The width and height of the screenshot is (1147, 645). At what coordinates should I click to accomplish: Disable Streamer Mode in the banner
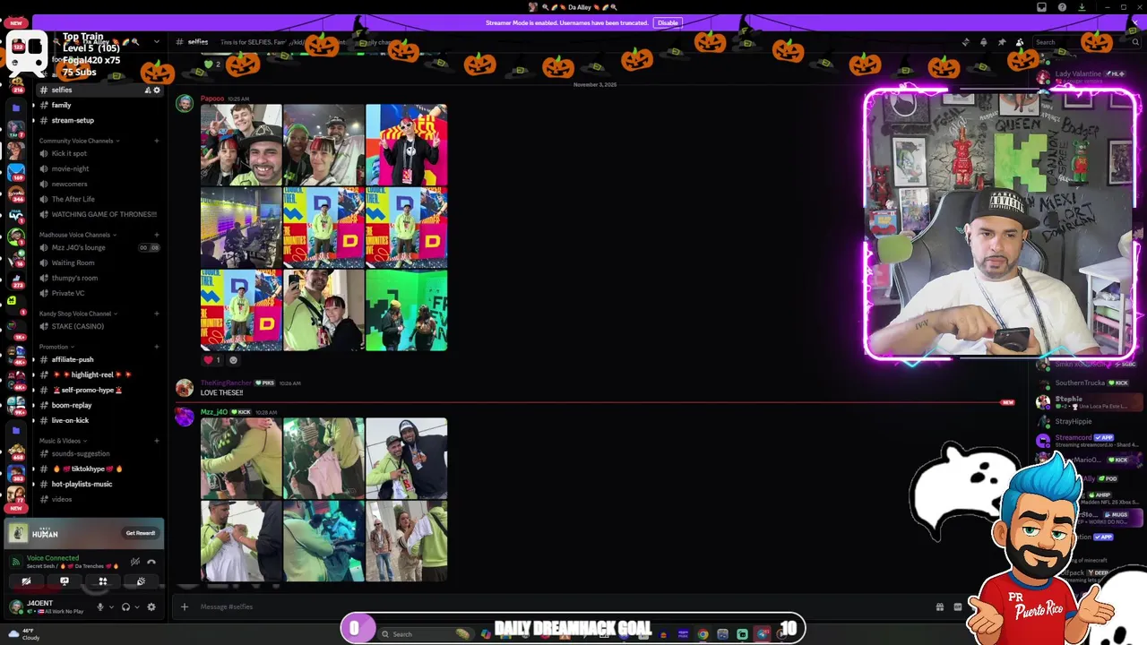[x=668, y=22]
